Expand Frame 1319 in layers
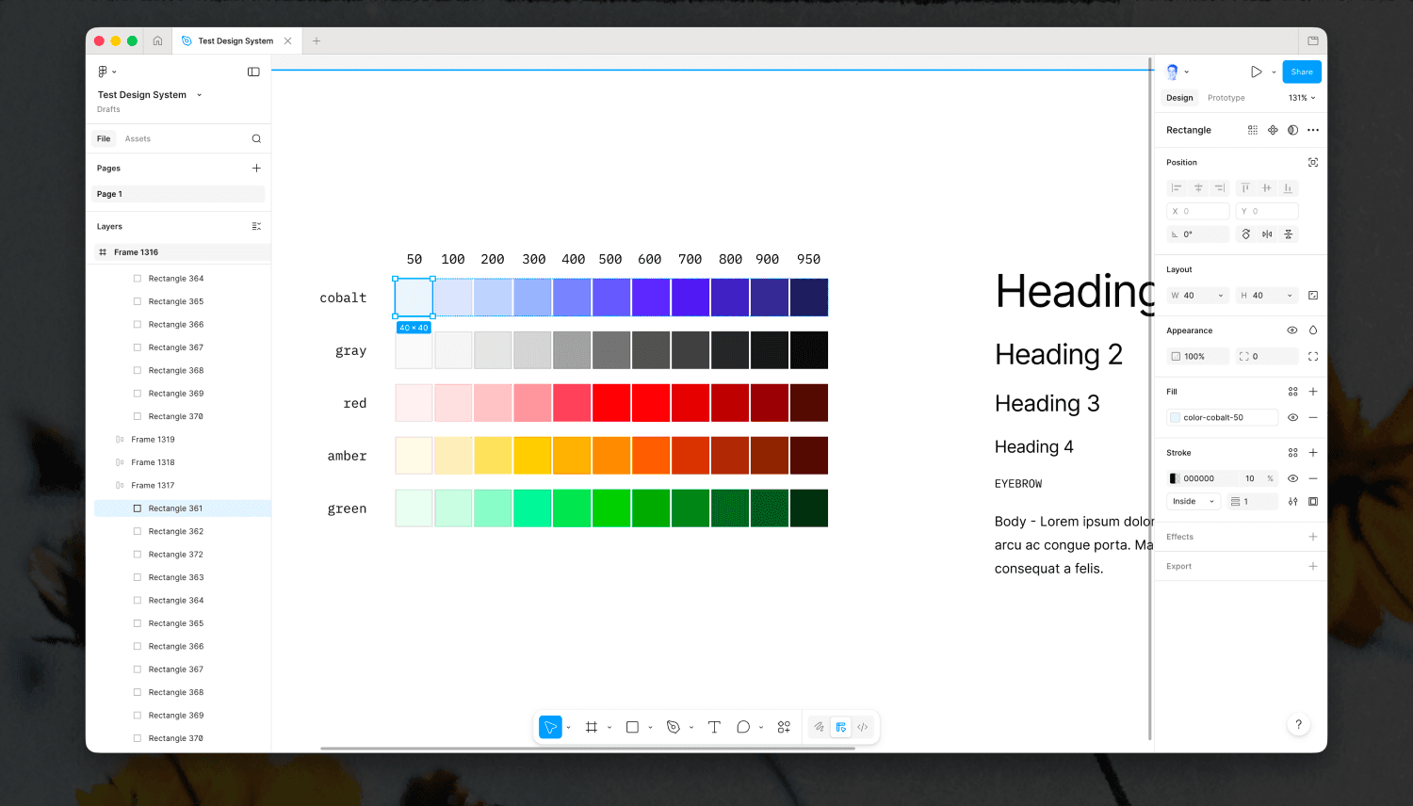The image size is (1413, 806). (x=120, y=440)
